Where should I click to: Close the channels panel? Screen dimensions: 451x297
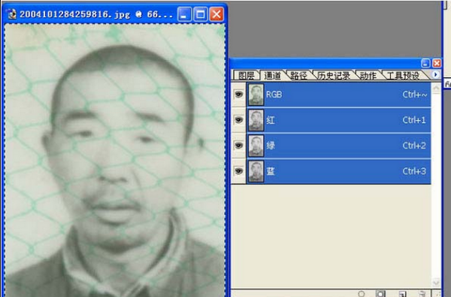coord(437,63)
